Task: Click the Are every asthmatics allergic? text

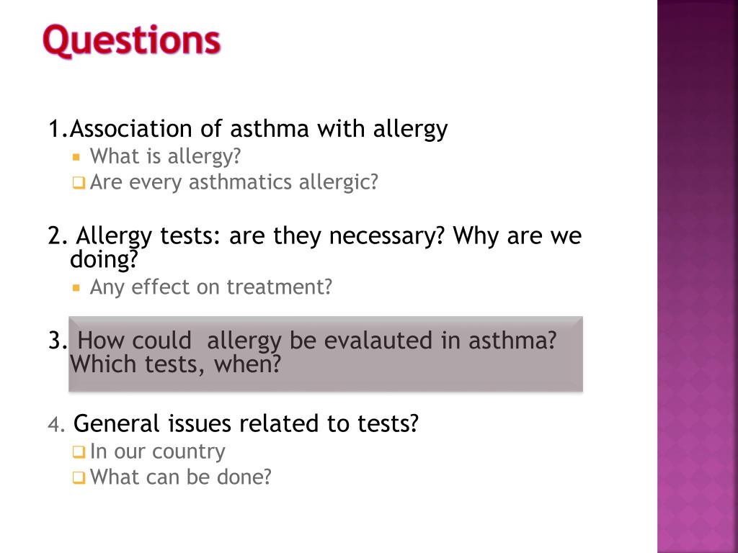Action: pos(234,182)
